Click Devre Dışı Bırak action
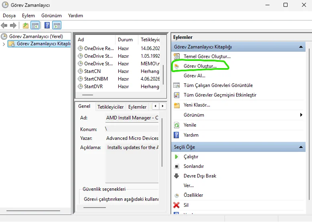The image size is (312, 222). [200, 176]
